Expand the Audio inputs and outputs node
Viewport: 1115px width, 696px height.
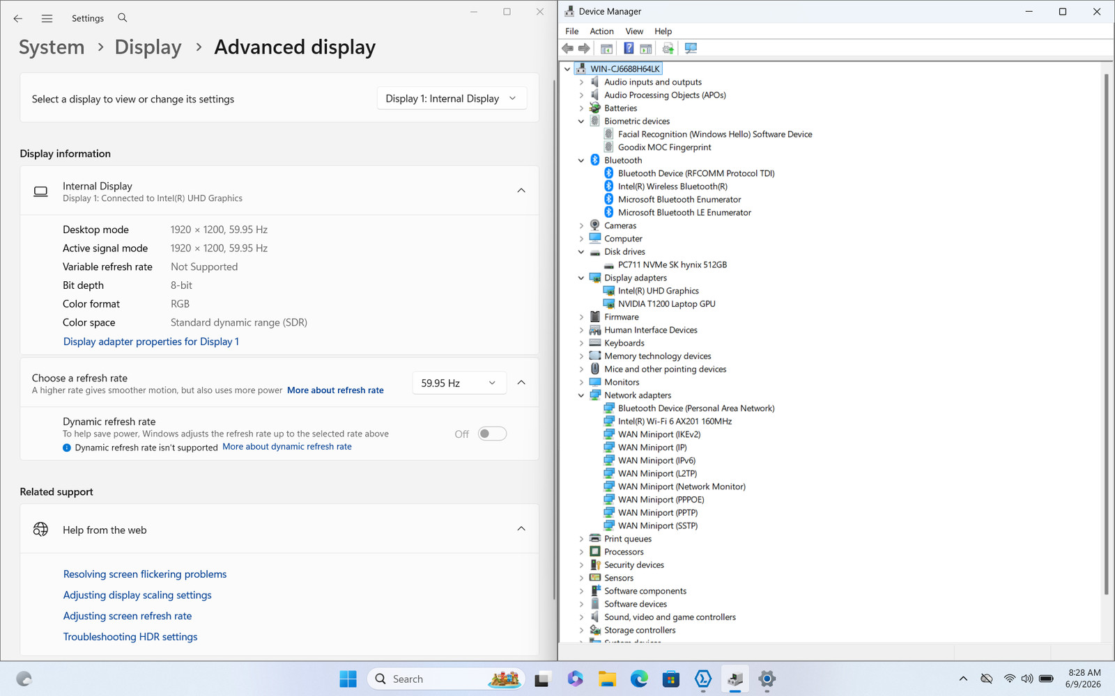[581, 82]
